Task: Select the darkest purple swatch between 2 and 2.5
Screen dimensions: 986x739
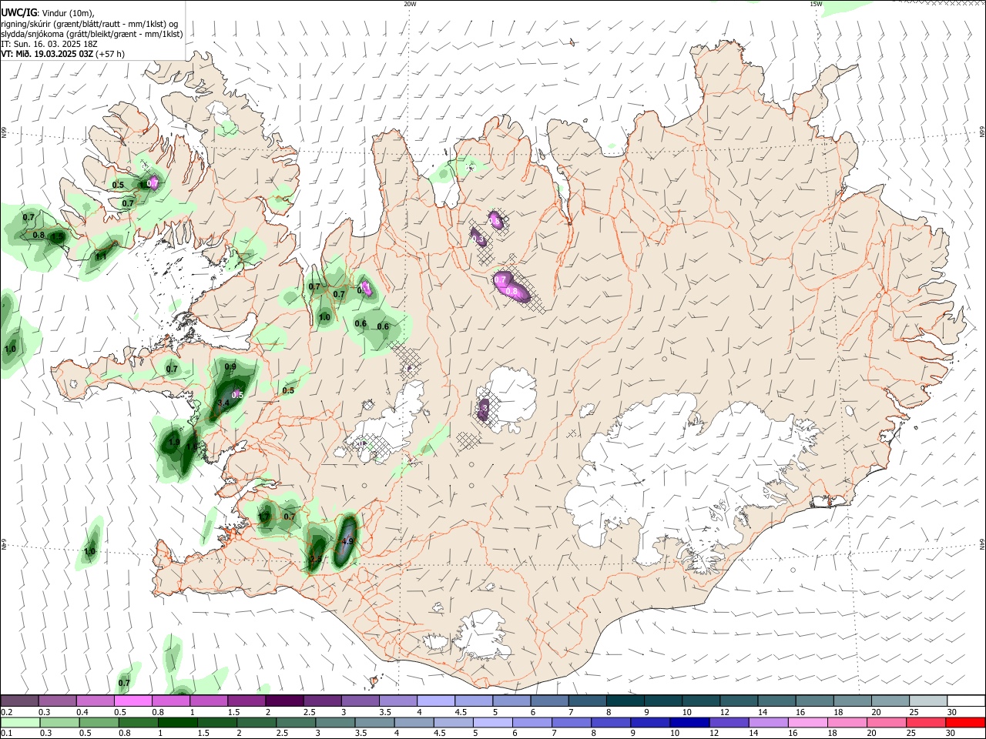Action: pyautogui.click(x=284, y=701)
